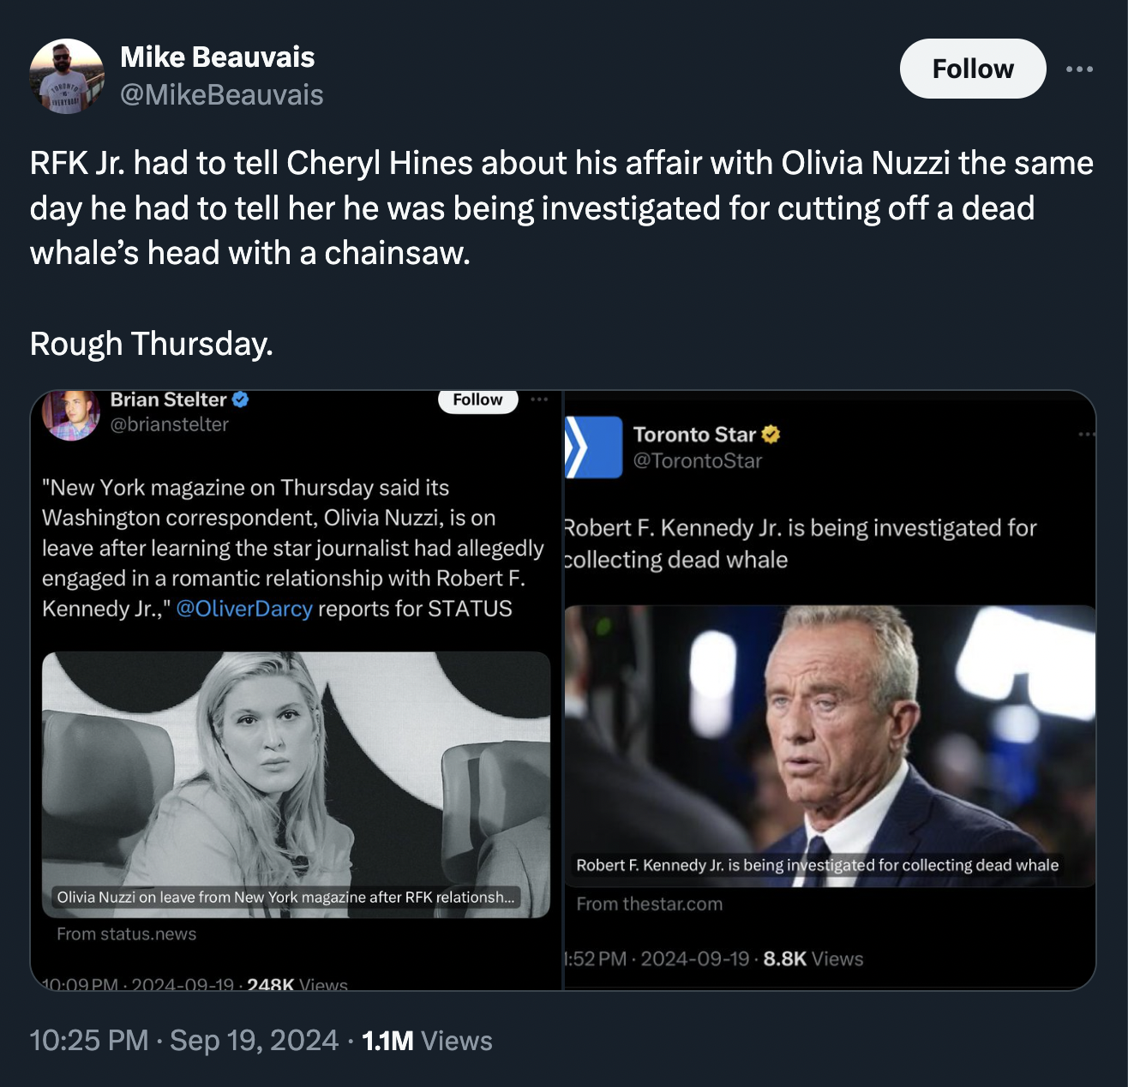Expand the truncated Olivia Nuzzi caption
This screenshot has width=1128, height=1087.
point(286,898)
